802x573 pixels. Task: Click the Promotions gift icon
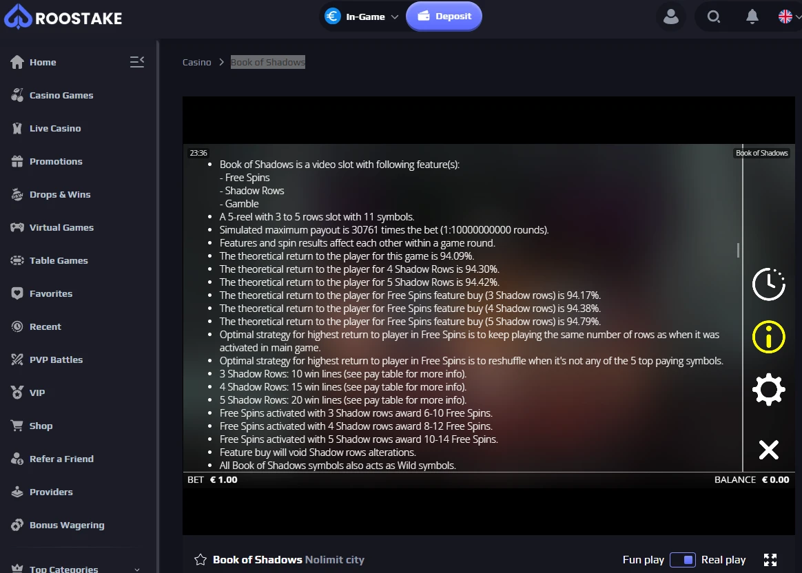point(17,162)
